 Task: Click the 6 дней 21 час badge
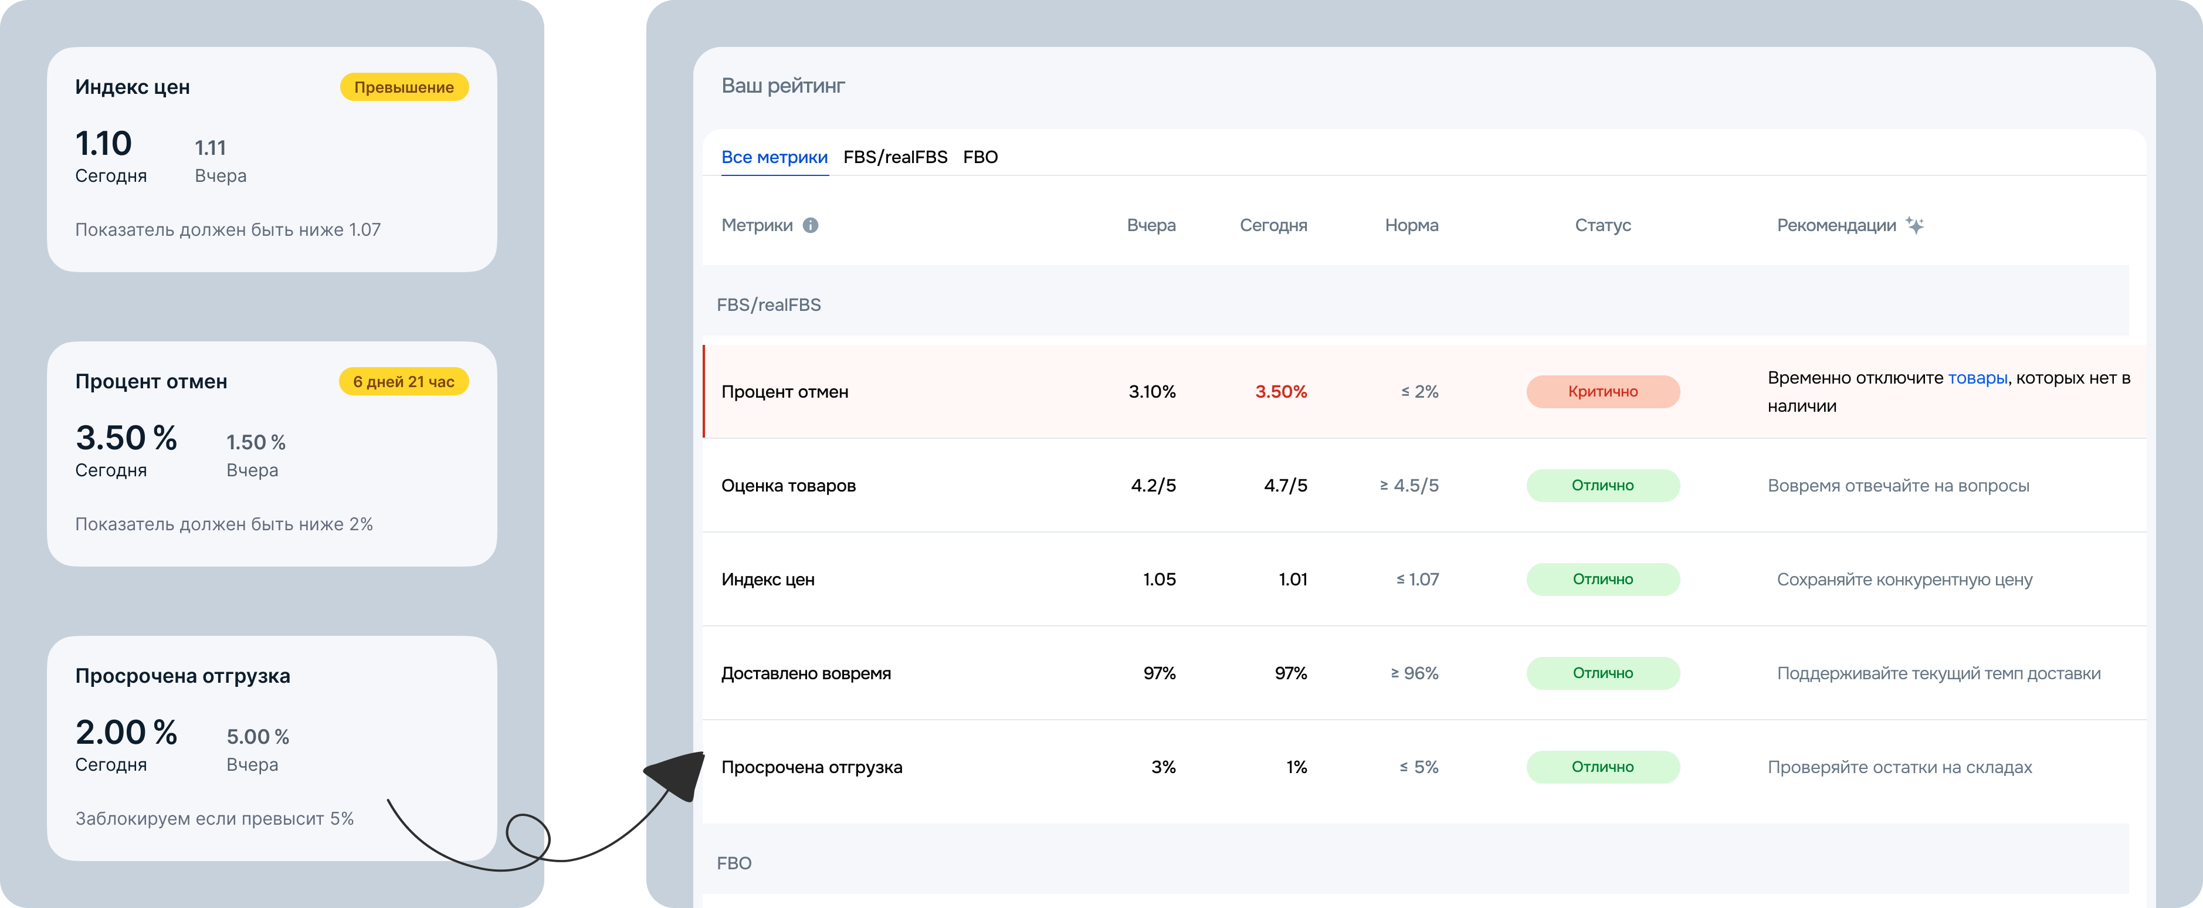pyautogui.click(x=404, y=382)
